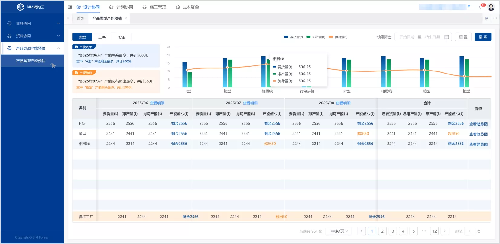Open 查看明细 link for 2025/07

pyautogui.click(x=250, y=103)
